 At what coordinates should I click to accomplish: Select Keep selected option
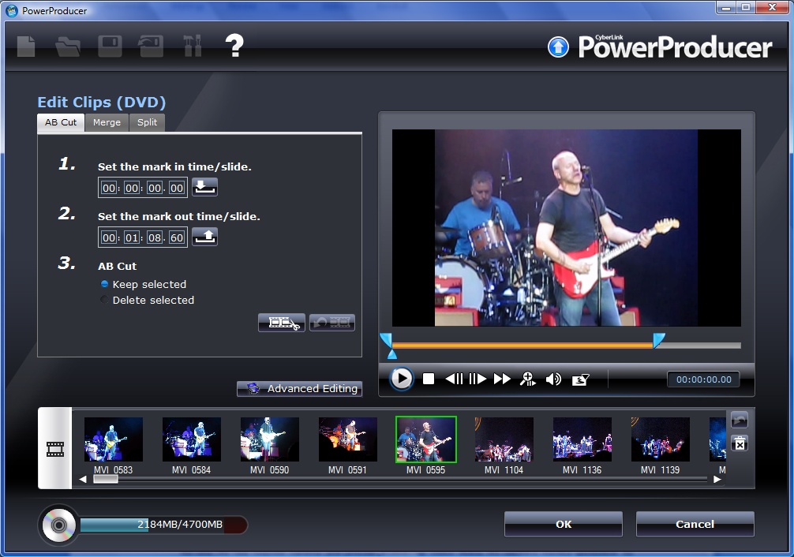coord(144,284)
